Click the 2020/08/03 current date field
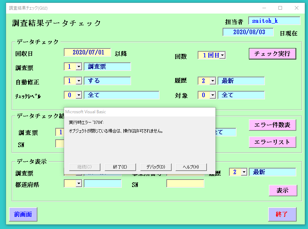Image resolution: width=308 pixels, height=229 pixels. point(248,32)
